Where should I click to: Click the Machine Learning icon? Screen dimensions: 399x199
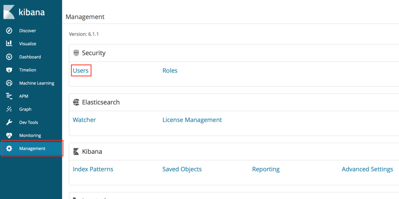[x=9, y=83]
